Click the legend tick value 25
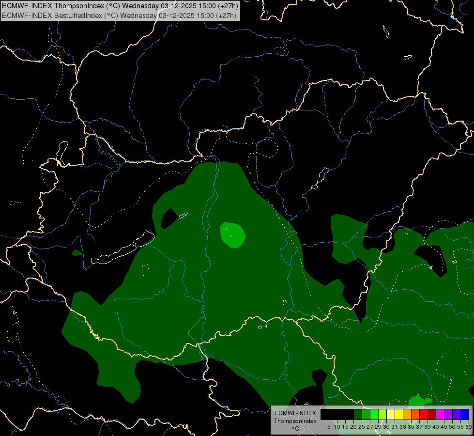 (362, 427)
